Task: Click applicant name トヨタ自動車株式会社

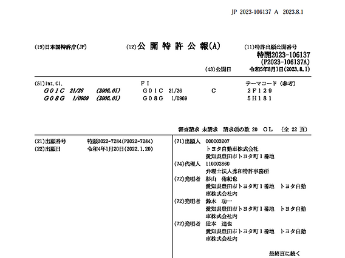Action: coord(232,149)
